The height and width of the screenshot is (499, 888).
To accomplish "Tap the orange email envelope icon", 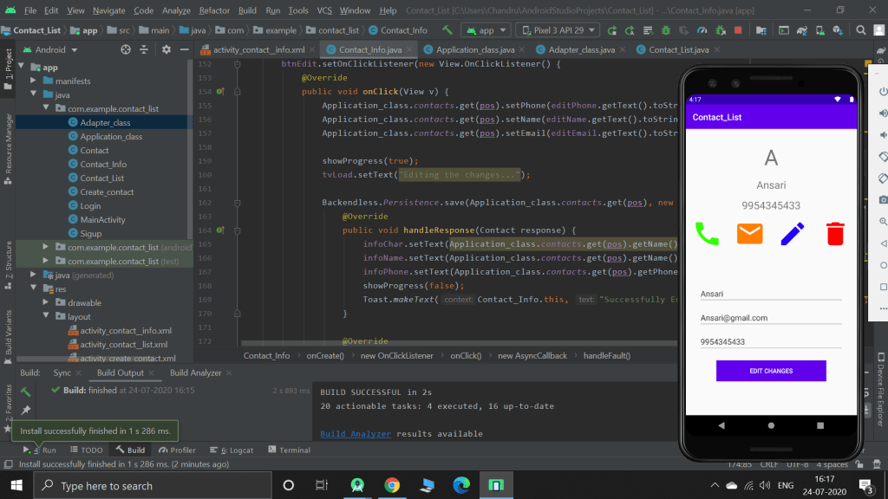I will coord(749,234).
